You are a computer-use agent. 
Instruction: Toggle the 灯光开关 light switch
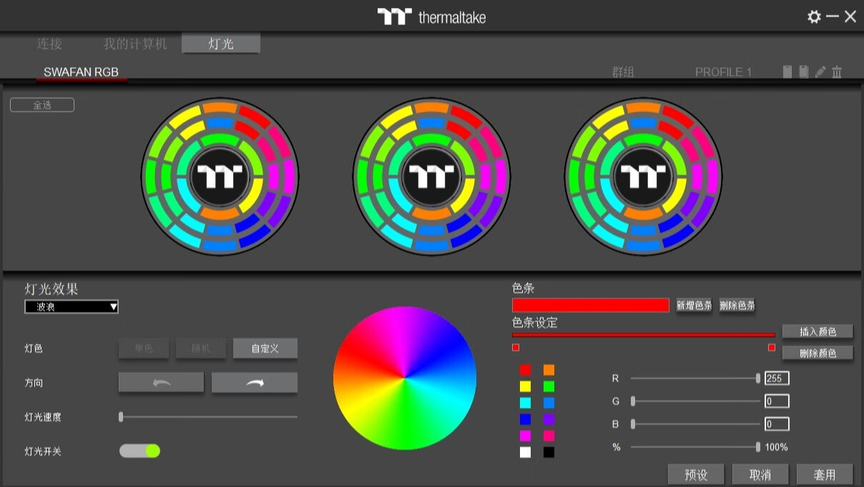tap(139, 451)
